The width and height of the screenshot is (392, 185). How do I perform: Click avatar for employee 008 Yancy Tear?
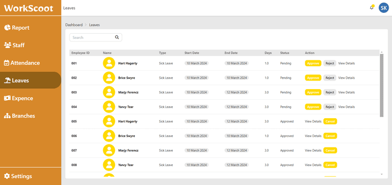click(x=109, y=165)
